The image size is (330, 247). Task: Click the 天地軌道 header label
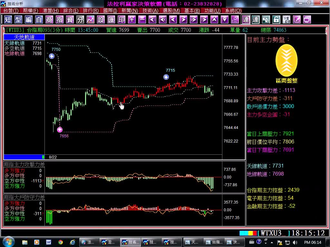point(24,37)
